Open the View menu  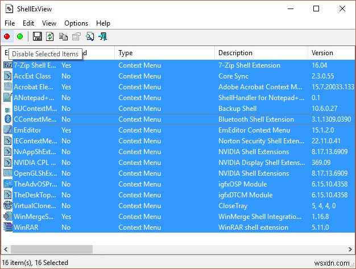(x=49, y=23)
